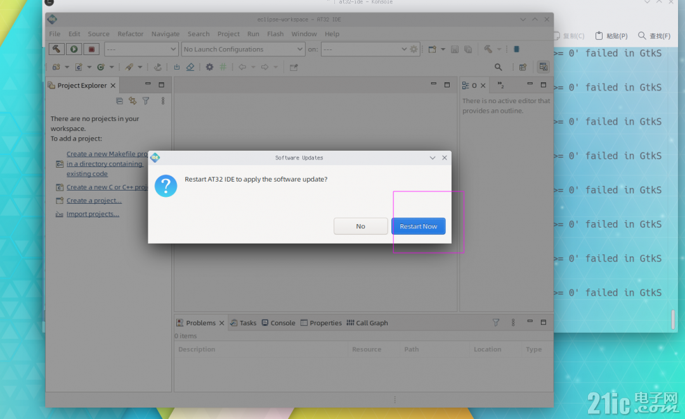Click the New C/C++ Project icon
The image size is (685, 419).
(x=56, y=67)
